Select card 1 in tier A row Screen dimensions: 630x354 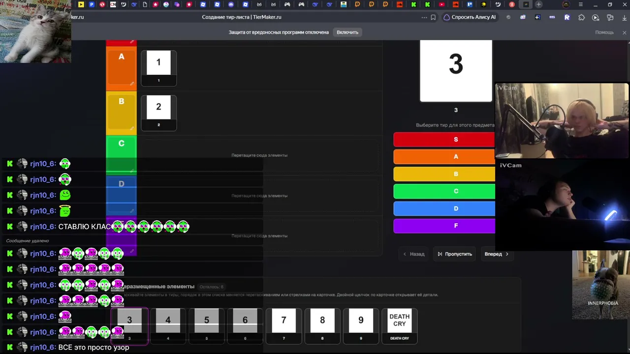158,68
